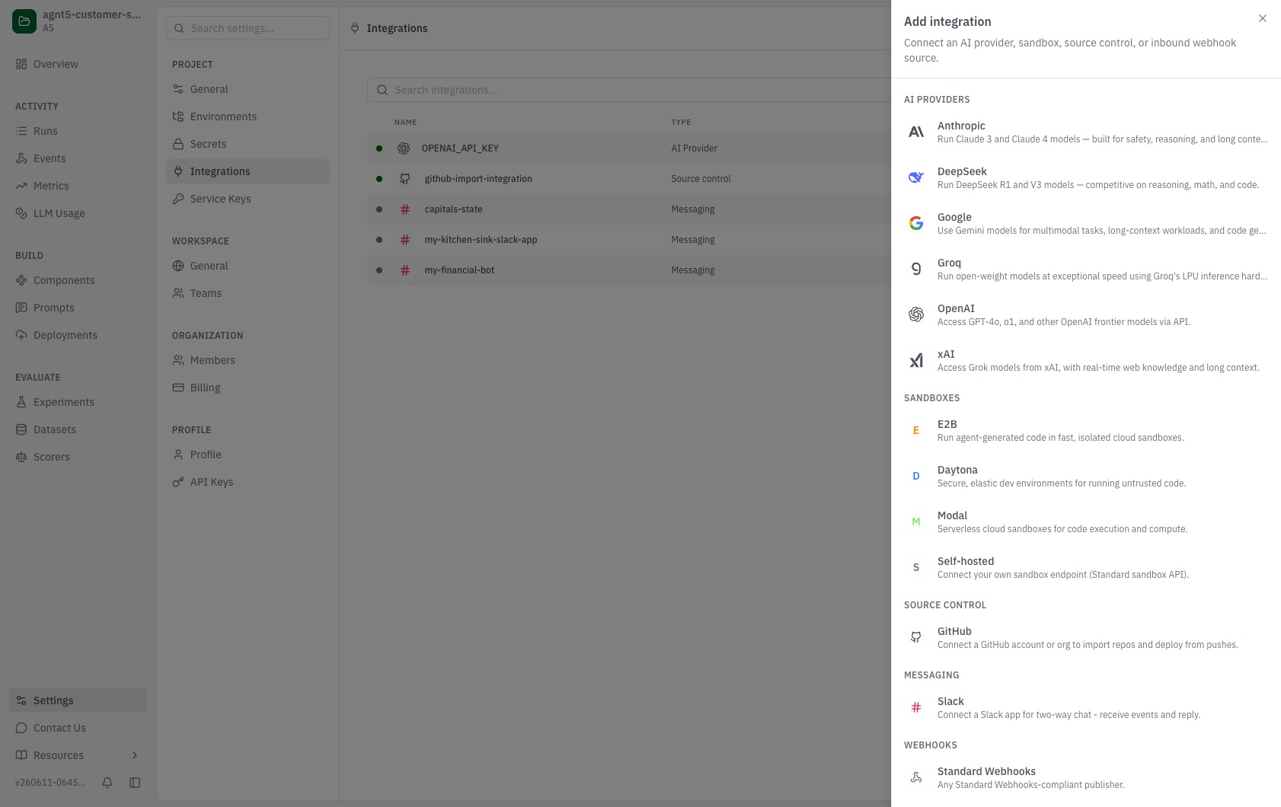This screenshot has height=807, width=1281.
Task: Choose Standard Webhooks integration
Action: click(x=1086, y=777)
